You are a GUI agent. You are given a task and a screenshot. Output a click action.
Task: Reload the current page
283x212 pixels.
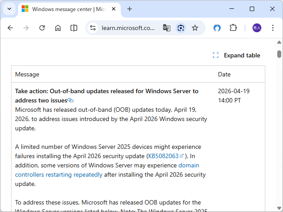[42, 28]
